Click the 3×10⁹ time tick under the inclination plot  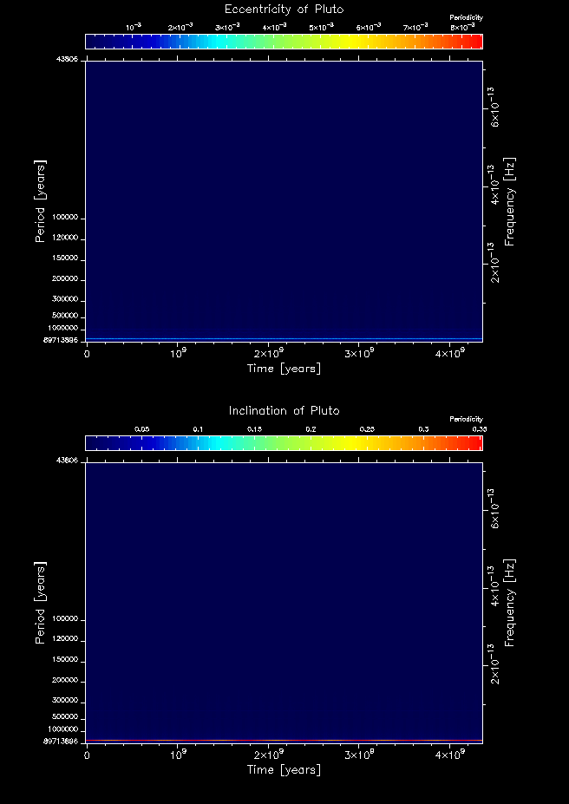359,755
